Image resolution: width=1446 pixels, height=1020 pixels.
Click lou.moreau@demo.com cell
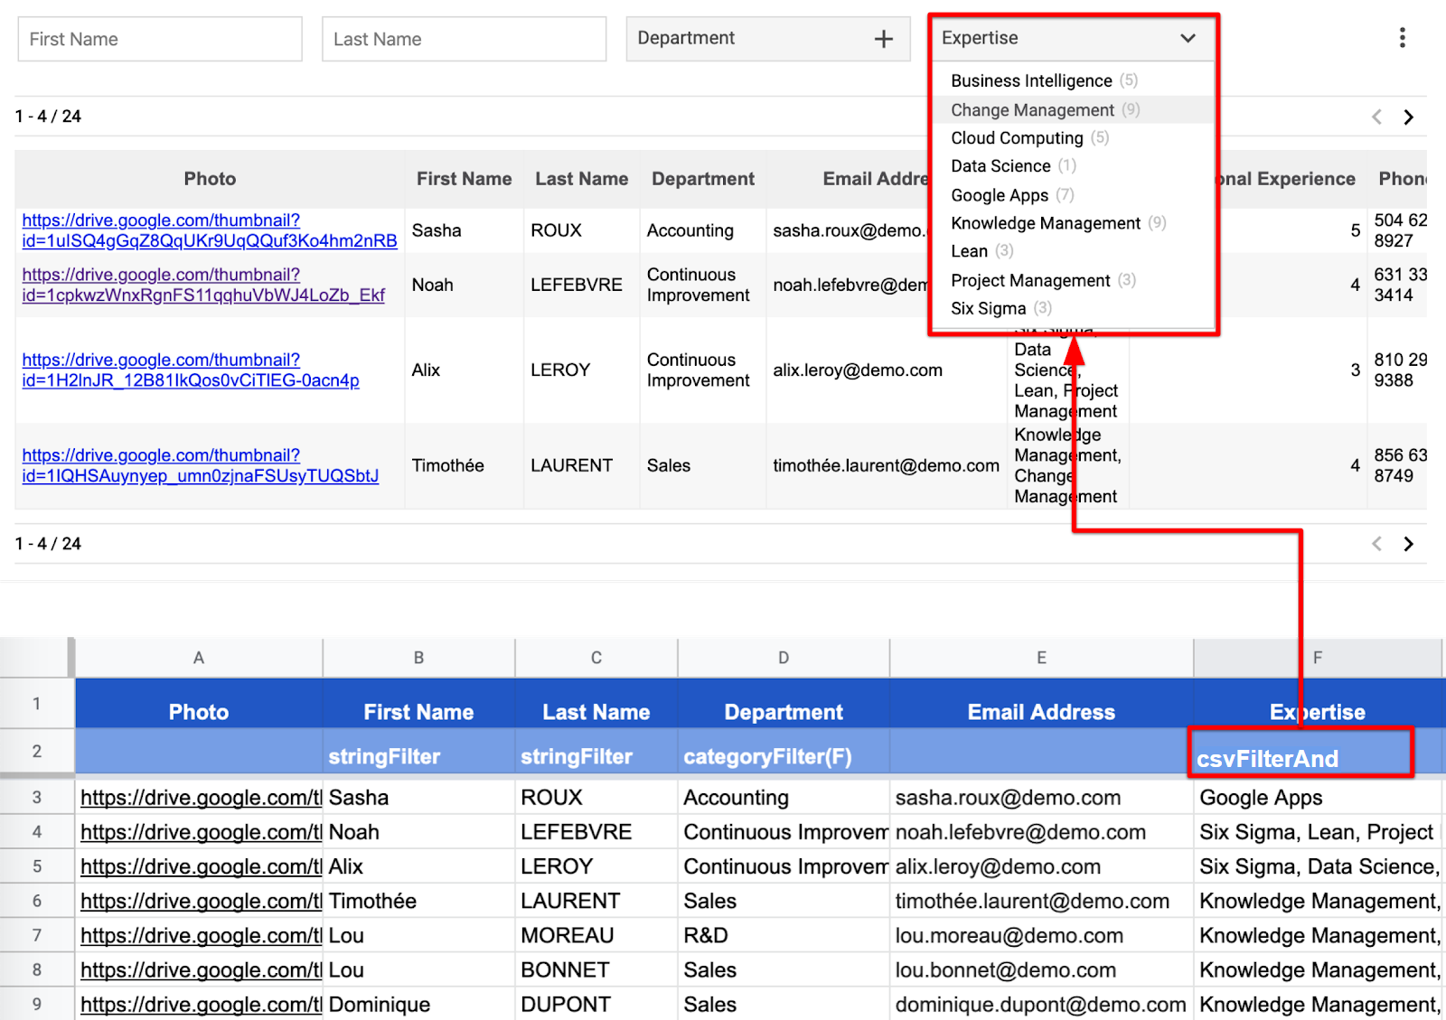pos(1041,936)
